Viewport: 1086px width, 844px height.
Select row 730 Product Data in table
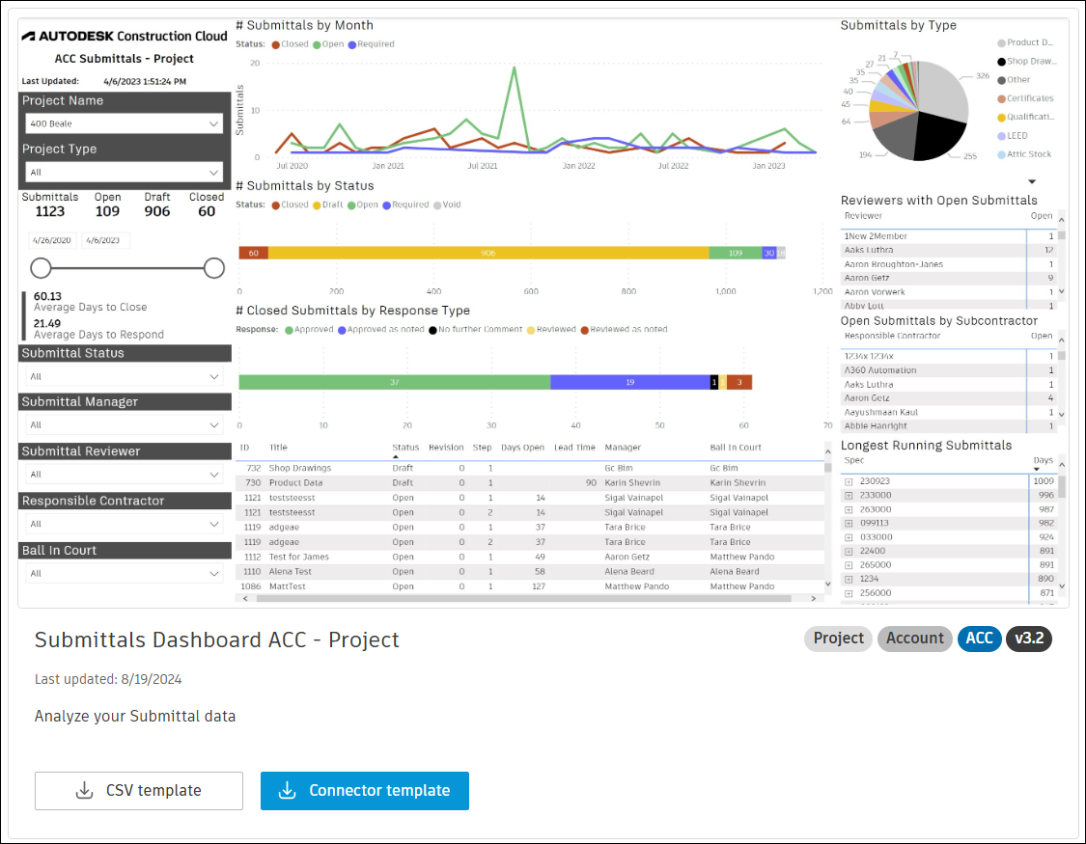tap(530, 483)
